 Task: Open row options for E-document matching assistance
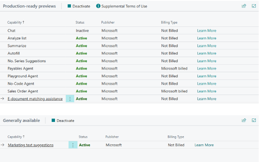tap(70, 99)
